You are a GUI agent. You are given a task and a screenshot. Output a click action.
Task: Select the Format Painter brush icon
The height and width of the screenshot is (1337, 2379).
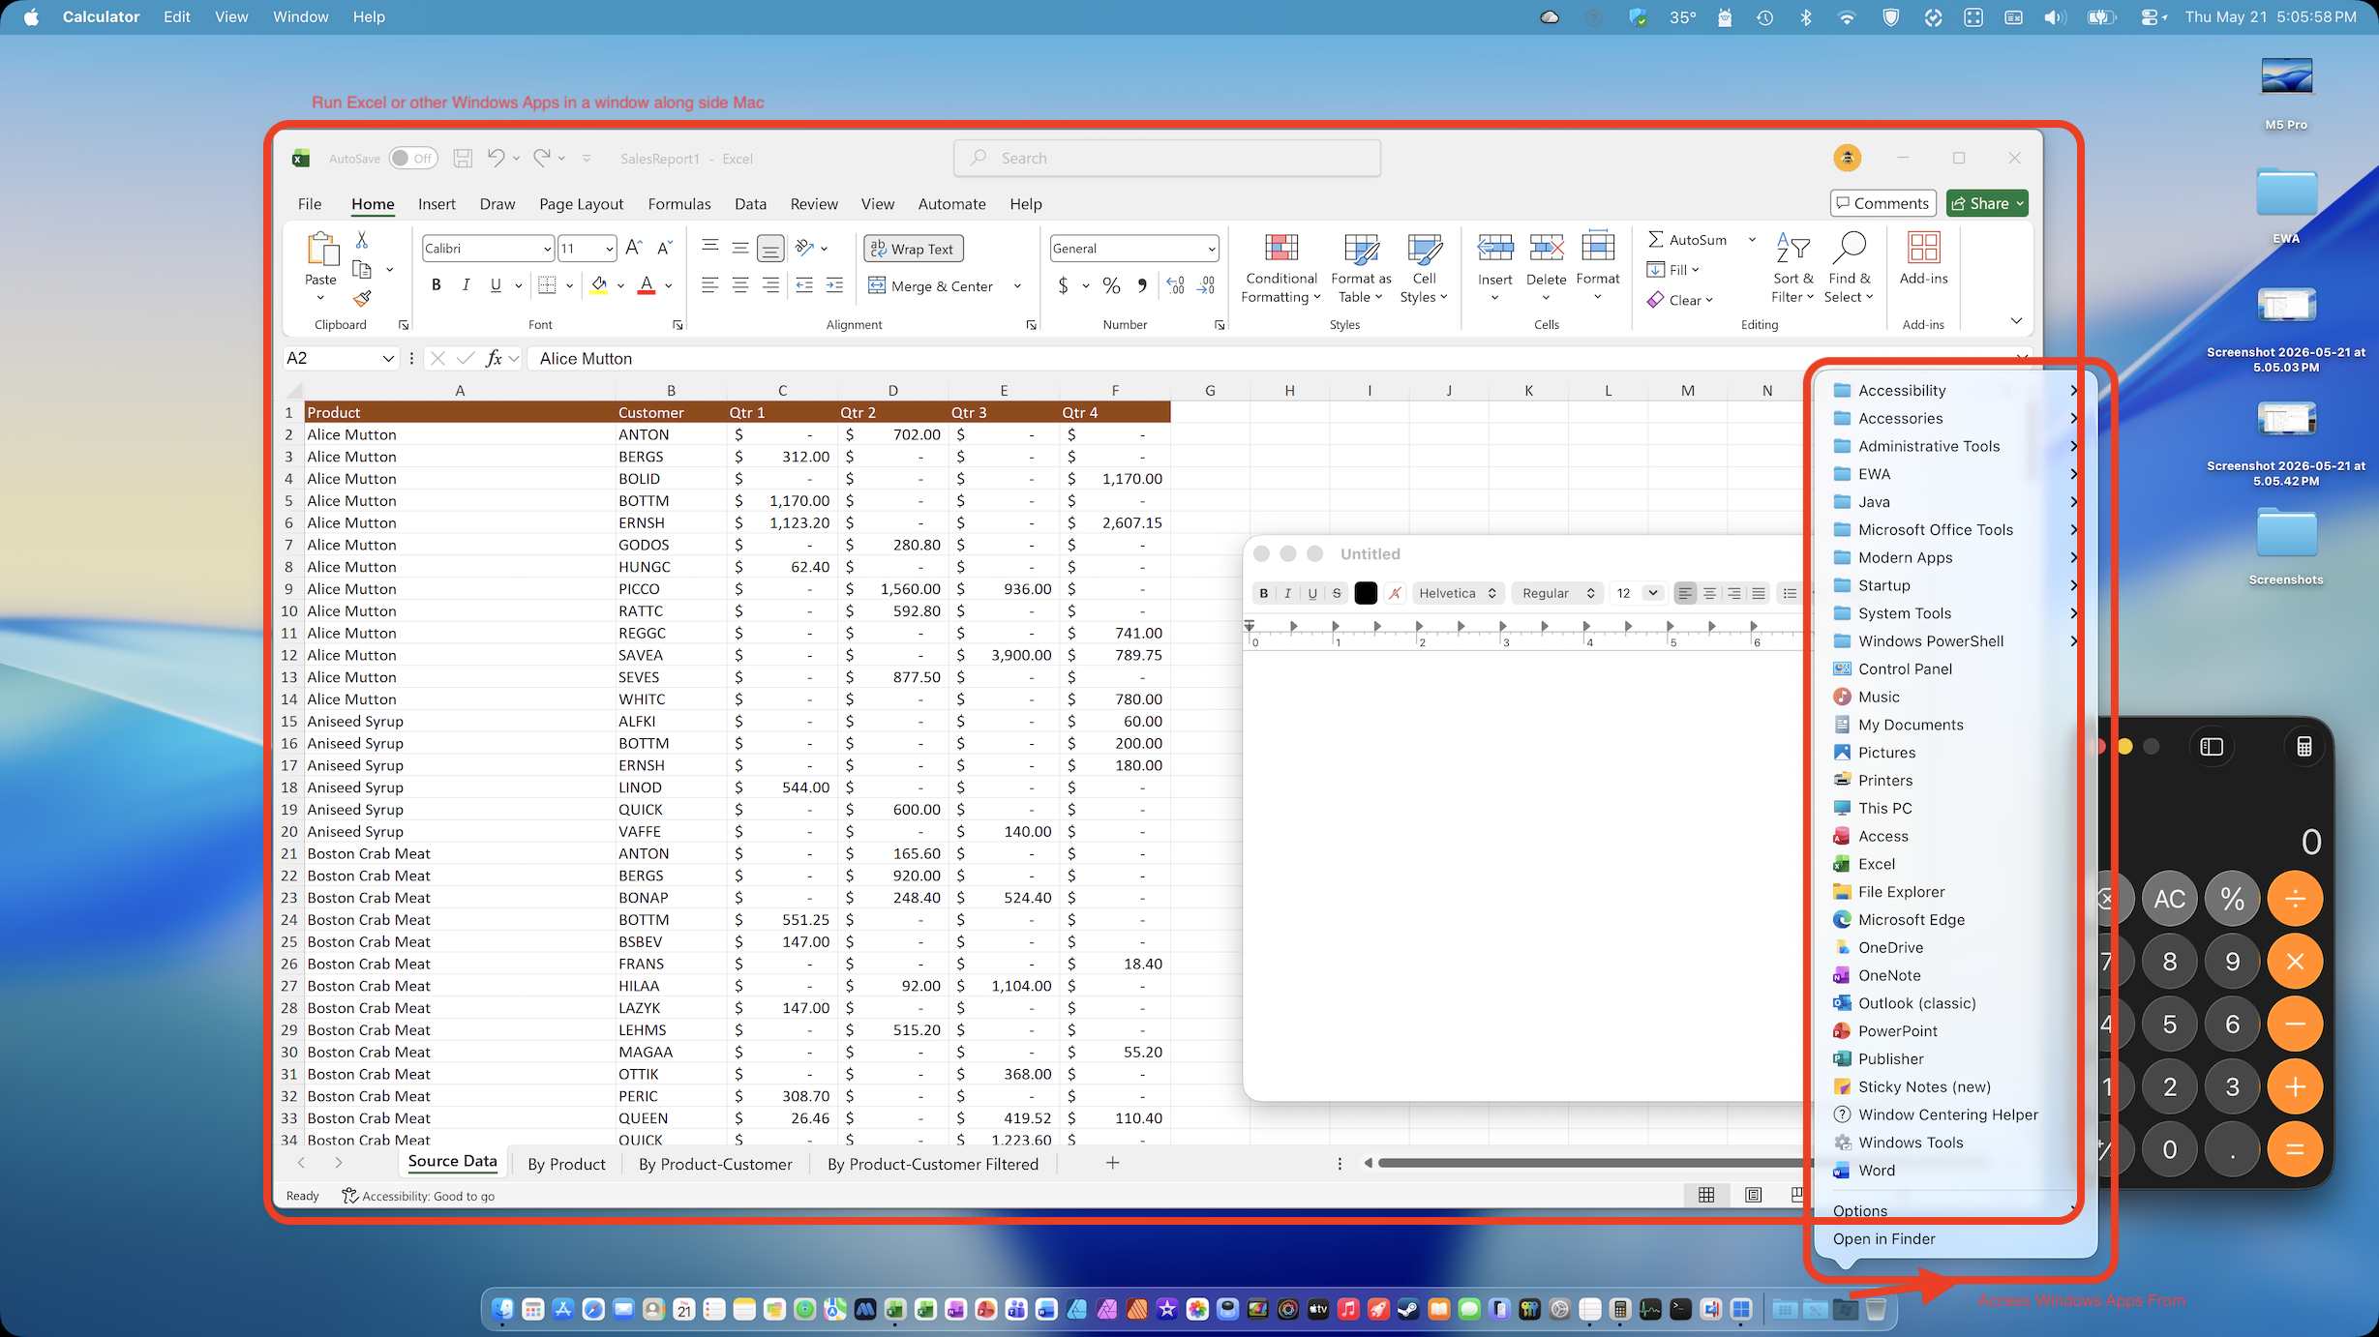tap(362, 299)
